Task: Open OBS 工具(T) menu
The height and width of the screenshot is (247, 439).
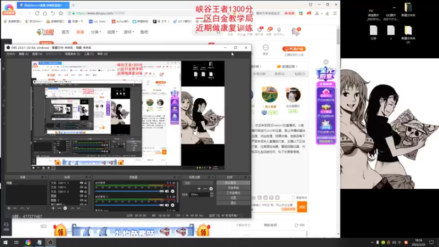Action: 89,54
